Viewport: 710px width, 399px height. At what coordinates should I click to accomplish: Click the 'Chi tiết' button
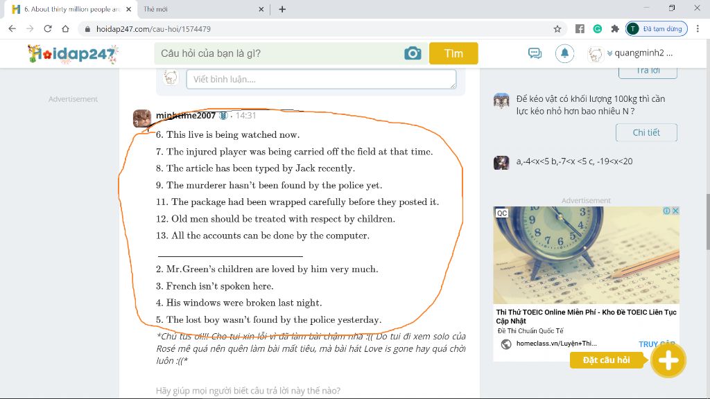[646, 132]
